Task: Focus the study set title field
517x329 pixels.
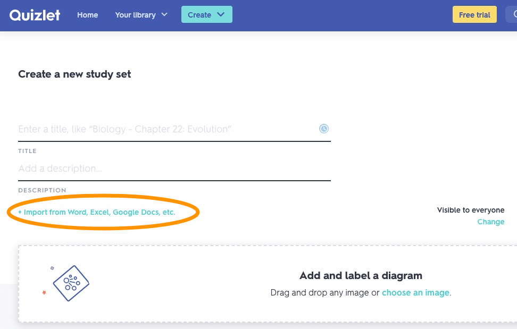Action: [x=165, y=129]
